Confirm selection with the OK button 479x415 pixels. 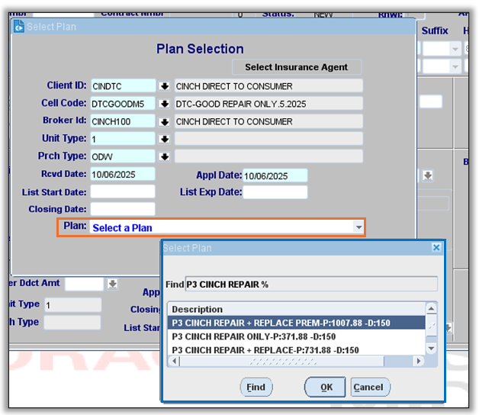click(326, 387)
